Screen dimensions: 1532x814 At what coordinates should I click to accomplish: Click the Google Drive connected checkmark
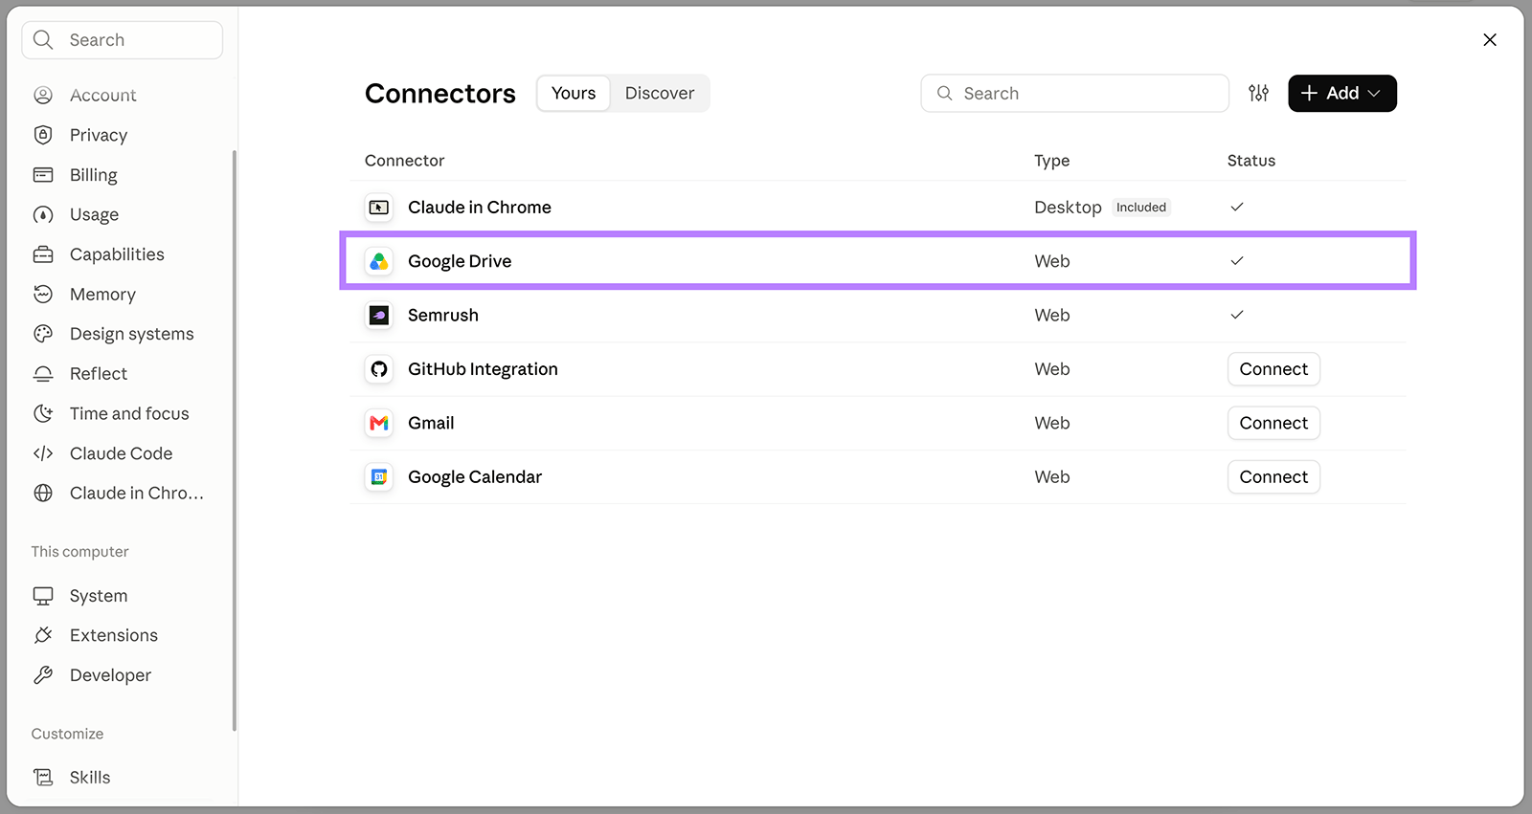1237,260
